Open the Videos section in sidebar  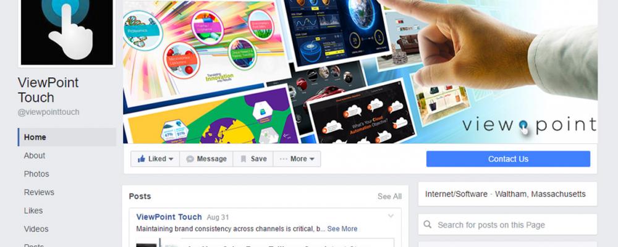tap(36, 229)
